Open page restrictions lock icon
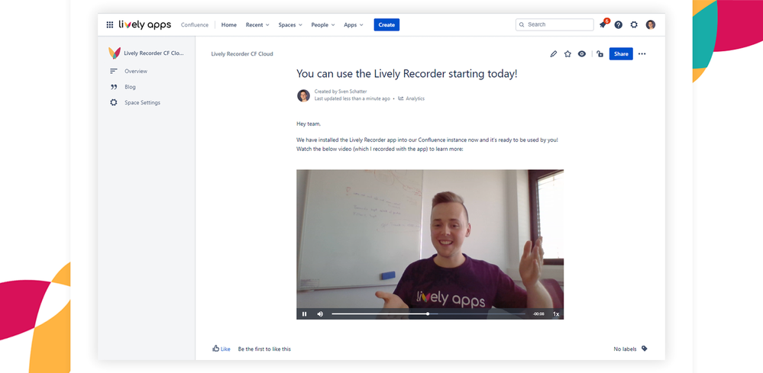Viewport: 763px width, 373px height. click(x=600, y=54)
